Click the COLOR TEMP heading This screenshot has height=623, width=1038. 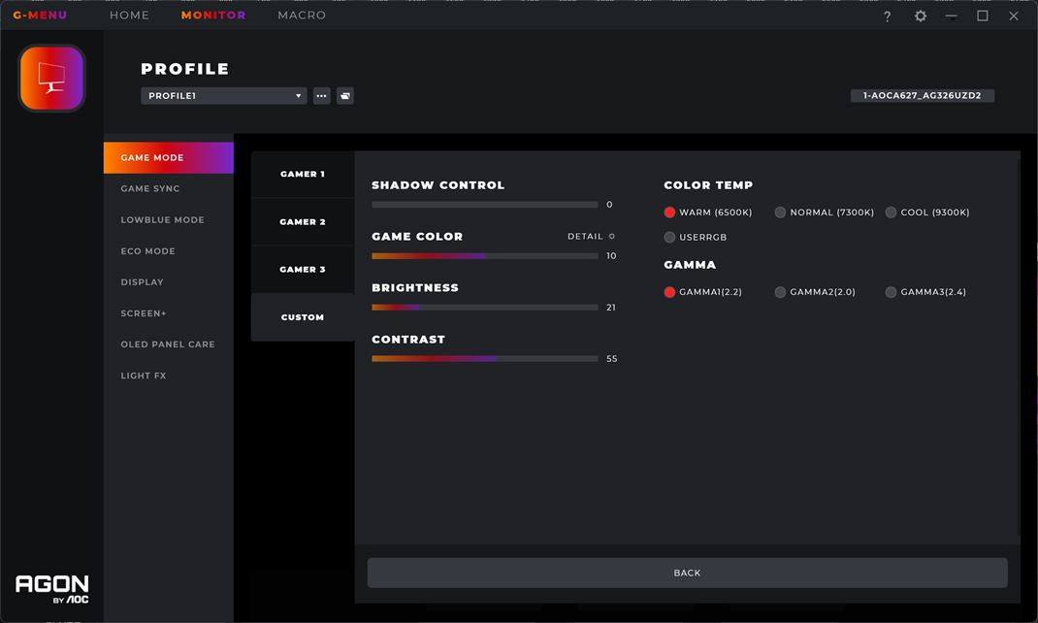(x=708, y=185)
